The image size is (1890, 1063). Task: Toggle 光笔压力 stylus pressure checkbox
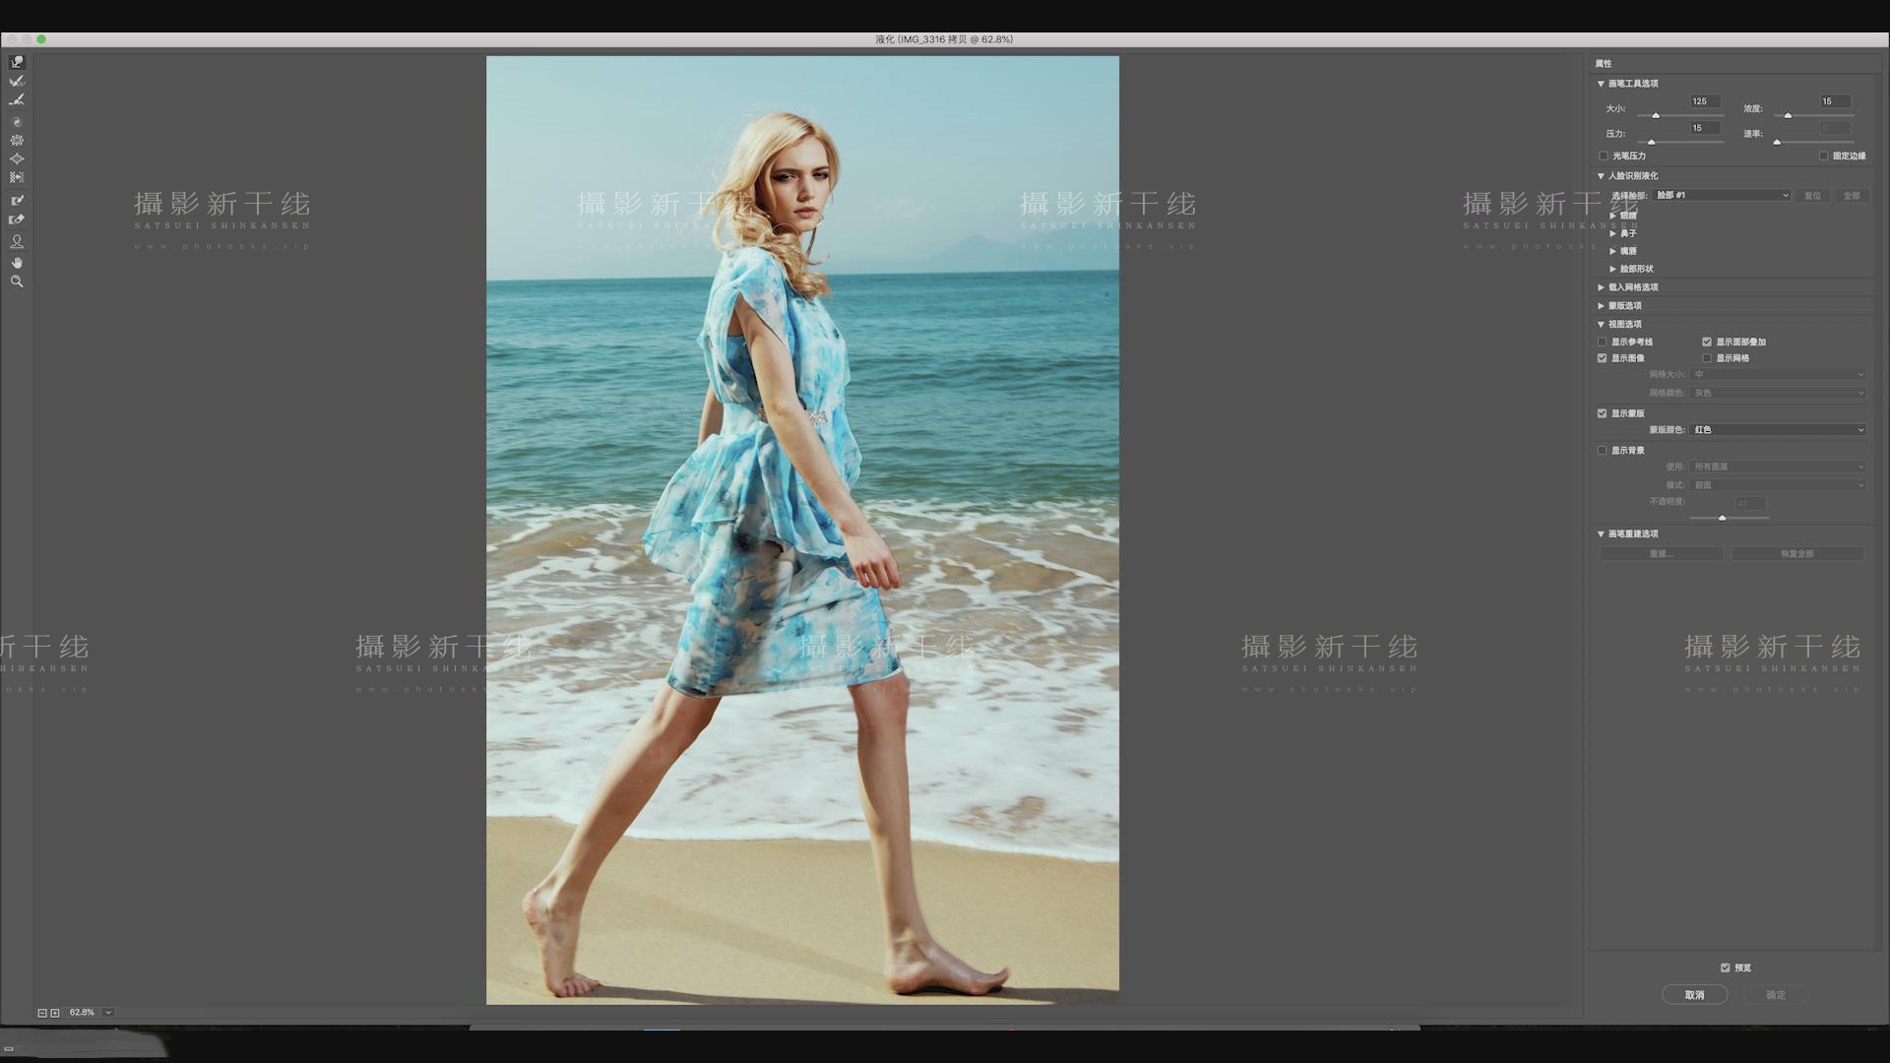tap(1604, 156)
